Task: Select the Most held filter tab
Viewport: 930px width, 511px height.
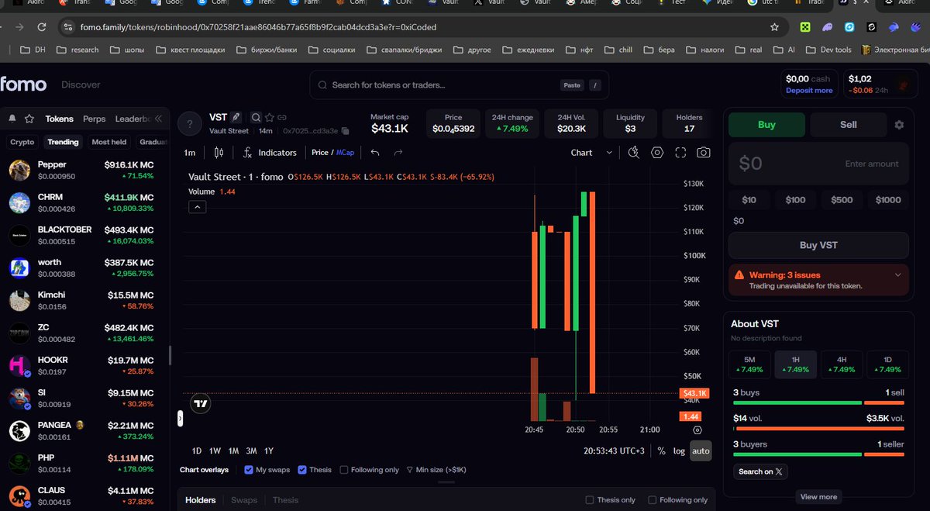Action: click(109, 142)
